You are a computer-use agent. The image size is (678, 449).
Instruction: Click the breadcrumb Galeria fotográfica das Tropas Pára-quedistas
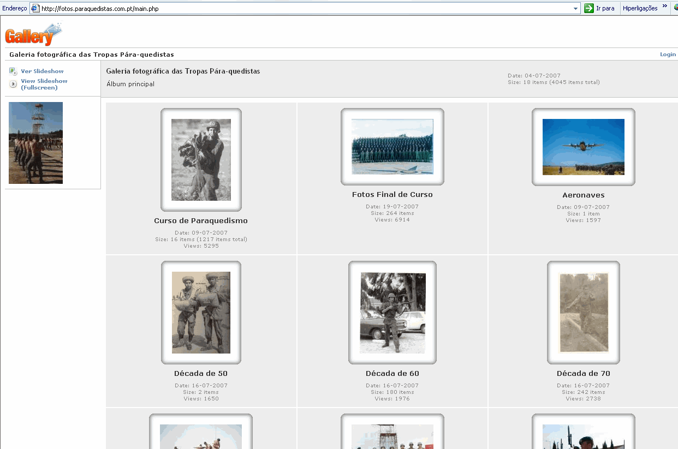point(92,55)
